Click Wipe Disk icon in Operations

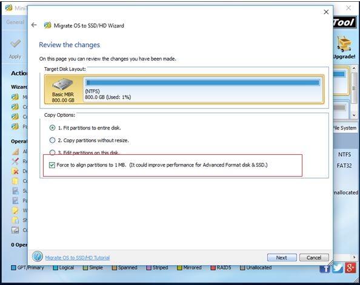pos(15,210)
